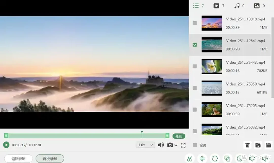This screenshot has width=274, height=163.
Task: Open snowy thumbnail of Video_251...75350.mp4
Action: (x=212, y=88)
